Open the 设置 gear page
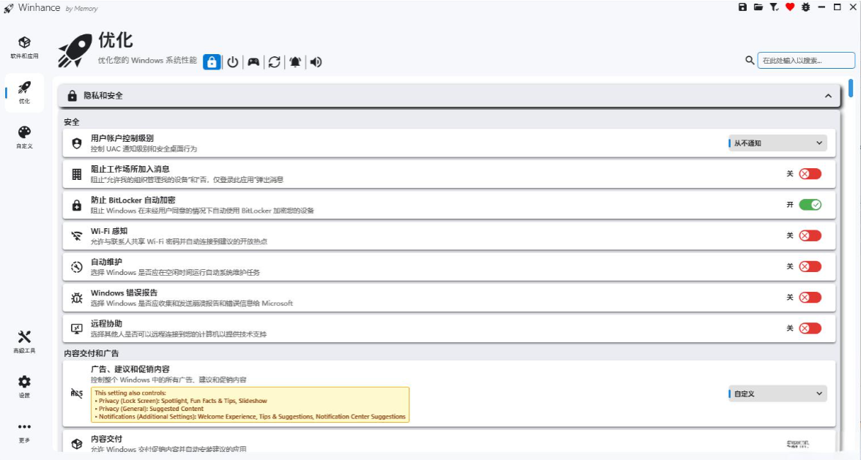This screenshot has height=460, width=861. [x=24, y=386]
